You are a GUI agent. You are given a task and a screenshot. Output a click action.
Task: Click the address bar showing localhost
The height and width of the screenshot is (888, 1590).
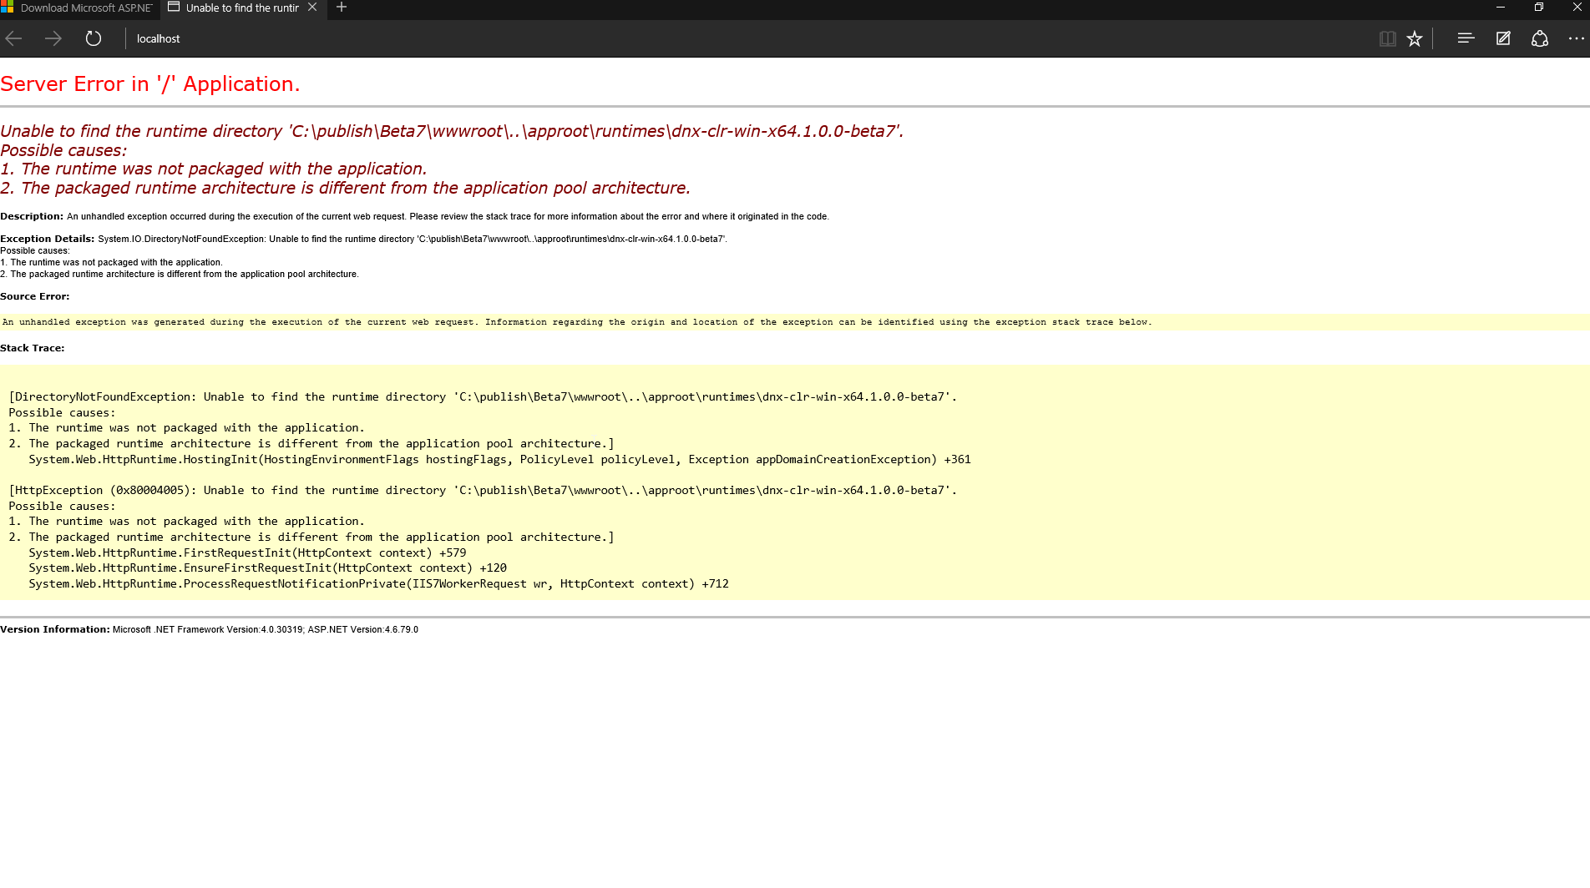click(x=334, y=38)
